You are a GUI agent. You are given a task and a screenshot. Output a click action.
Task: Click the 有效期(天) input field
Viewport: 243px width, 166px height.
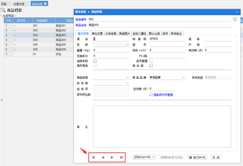point(218,50)
